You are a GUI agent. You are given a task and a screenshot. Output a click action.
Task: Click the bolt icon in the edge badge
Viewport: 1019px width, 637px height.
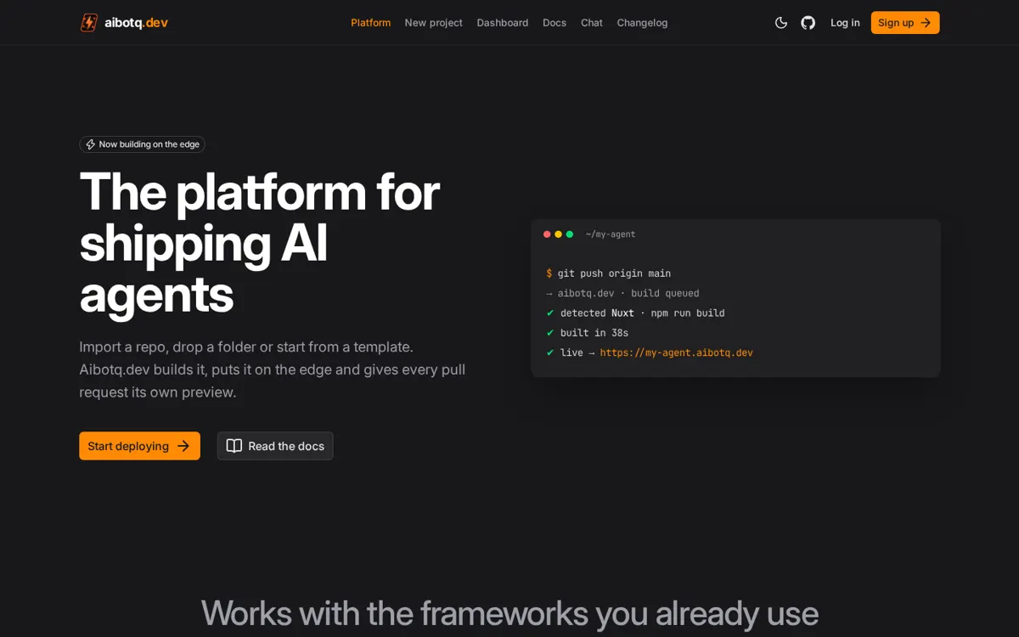[91, 144]
